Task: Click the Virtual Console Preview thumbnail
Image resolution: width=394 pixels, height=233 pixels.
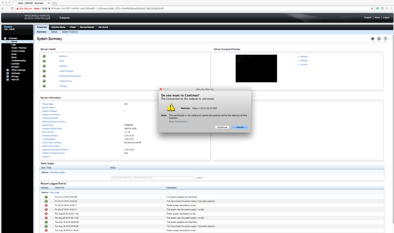Action: point(256,68)
